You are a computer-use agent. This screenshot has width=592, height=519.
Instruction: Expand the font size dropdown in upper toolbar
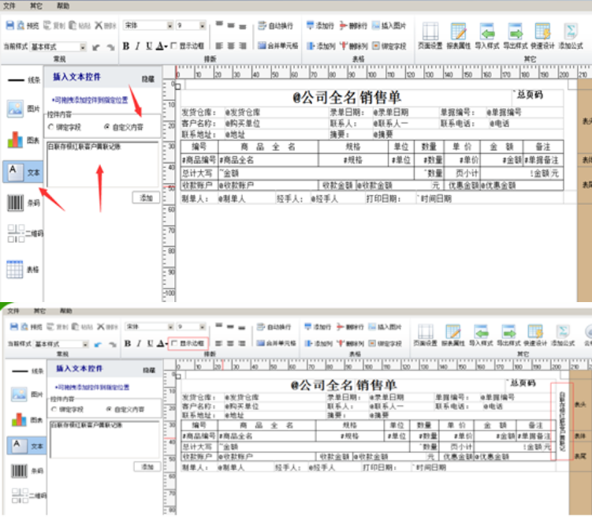[203, 25]
